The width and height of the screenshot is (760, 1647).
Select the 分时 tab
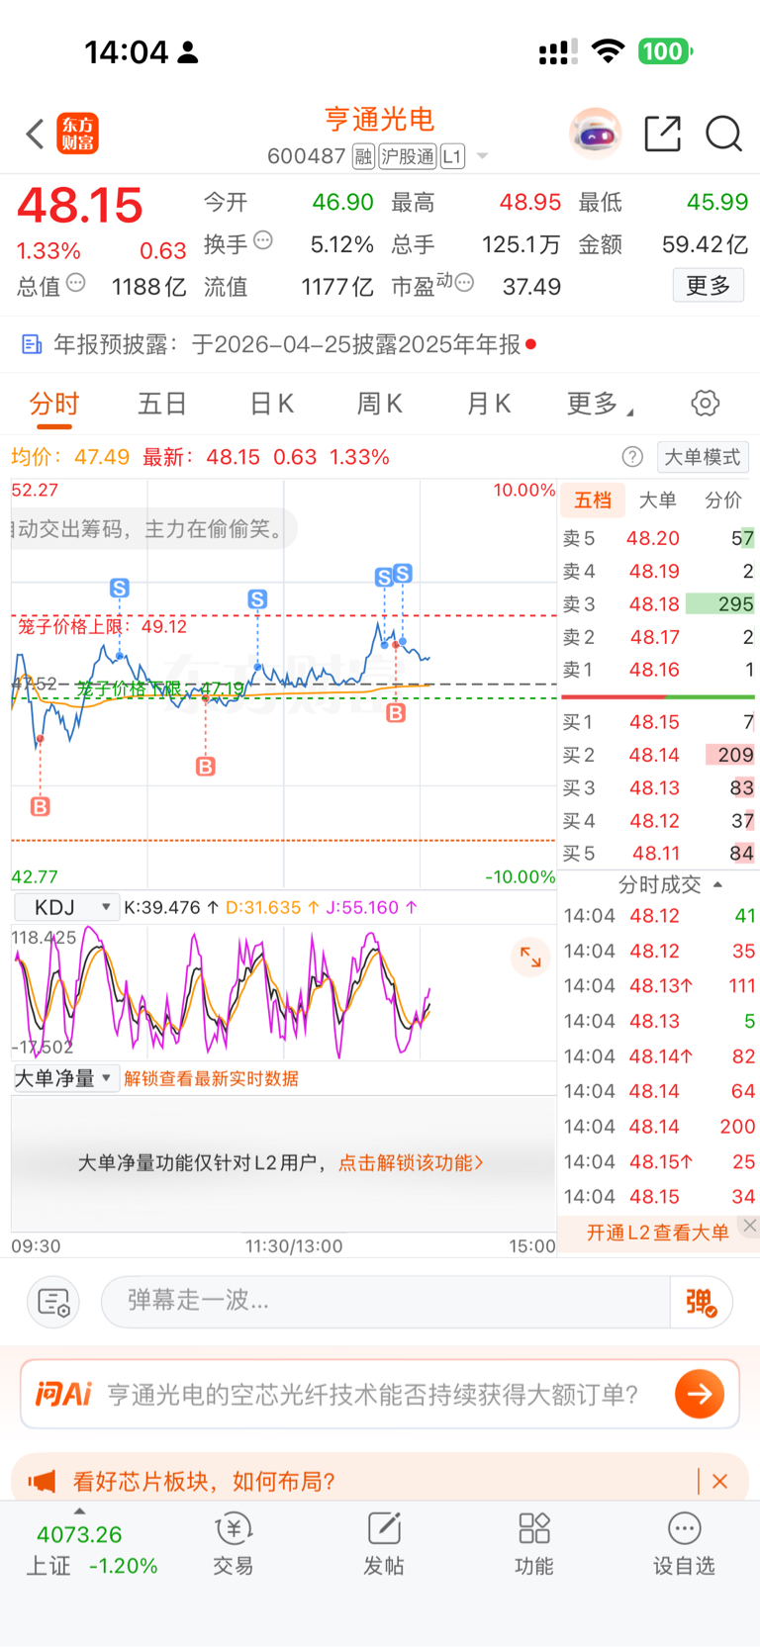pos(54,404)
